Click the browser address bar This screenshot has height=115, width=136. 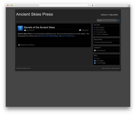[64, 5]
